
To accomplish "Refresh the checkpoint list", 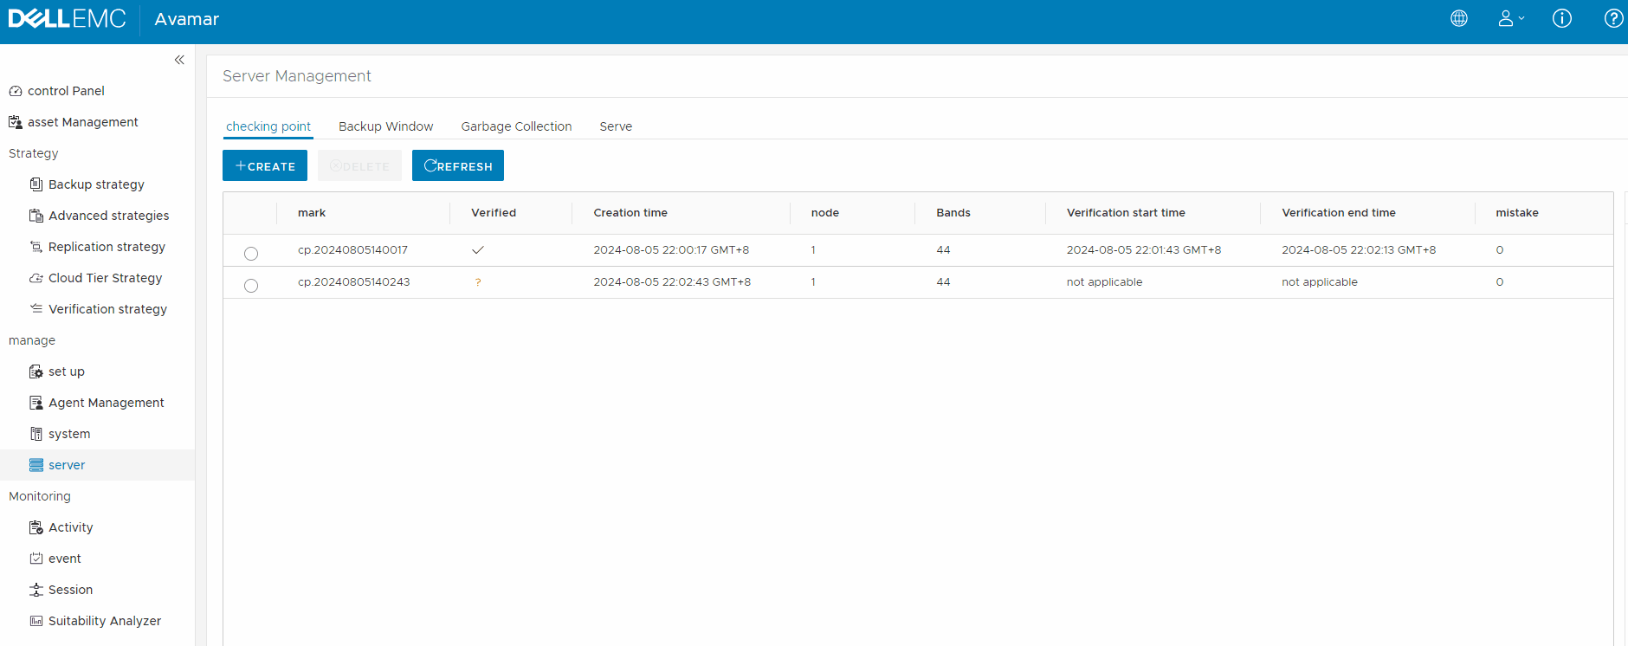I will click(x=457, y=165).
